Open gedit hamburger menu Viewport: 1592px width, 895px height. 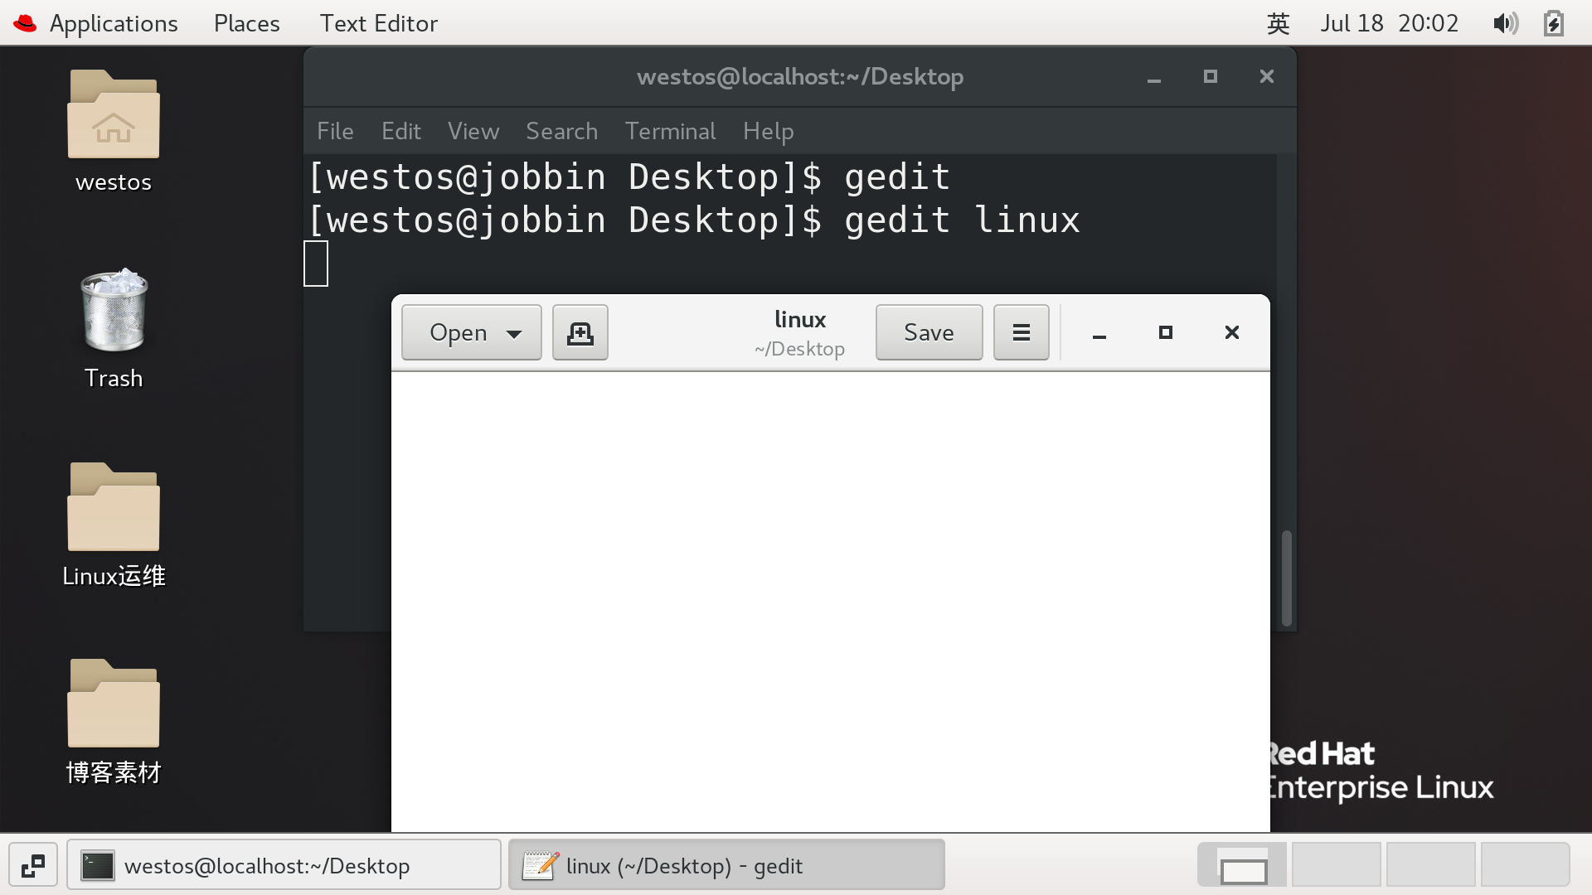coord(1022,332)
